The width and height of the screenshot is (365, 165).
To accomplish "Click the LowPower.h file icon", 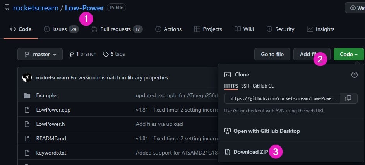I will [x=27, y=124].
